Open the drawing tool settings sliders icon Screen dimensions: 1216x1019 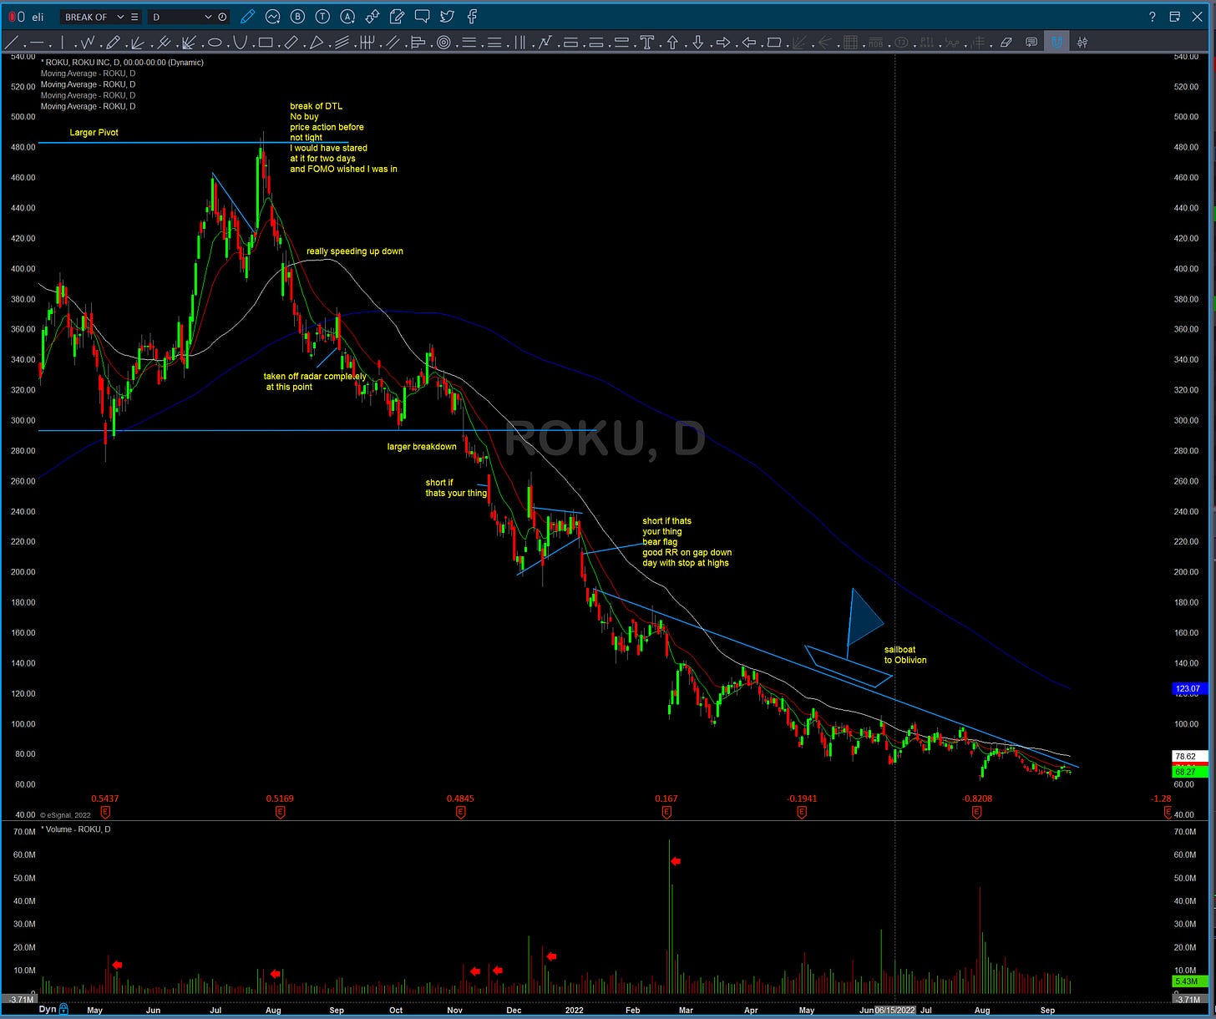pyautogui.click(x=1082, y=42)
